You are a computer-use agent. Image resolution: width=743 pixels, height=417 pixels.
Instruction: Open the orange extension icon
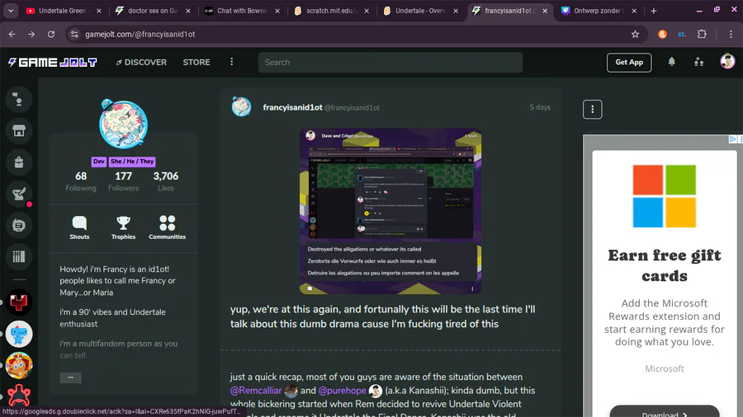(662, 34)
